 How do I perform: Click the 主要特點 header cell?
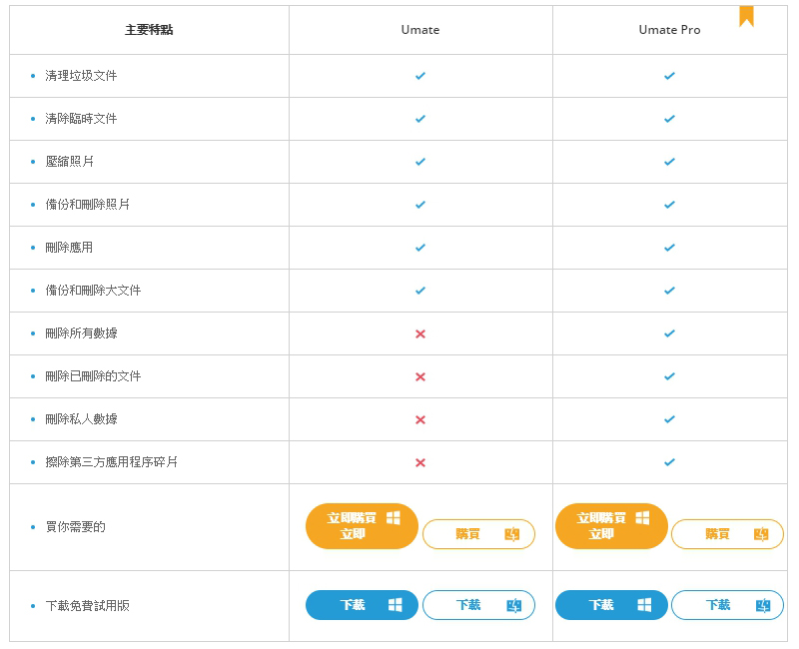pos(149,30)
